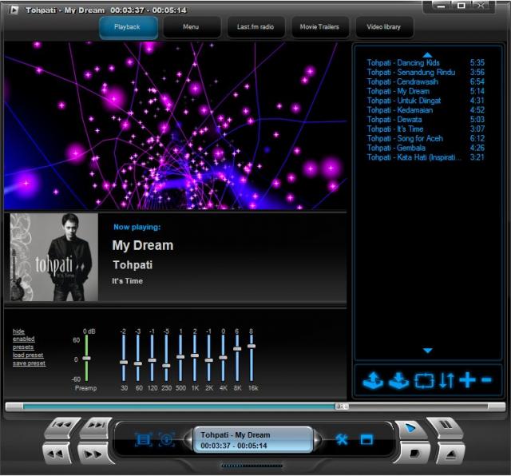Viewport: 511px width, 476px height.
Task: Click the up/down arrows sort icon
Action: (x=446, y=380)
